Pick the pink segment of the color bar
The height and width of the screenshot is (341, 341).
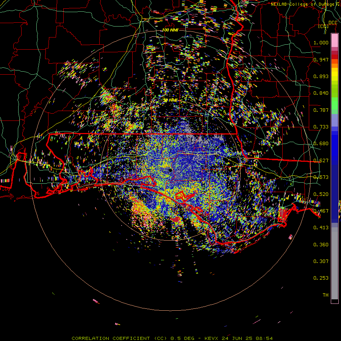[x=335, y=40]
